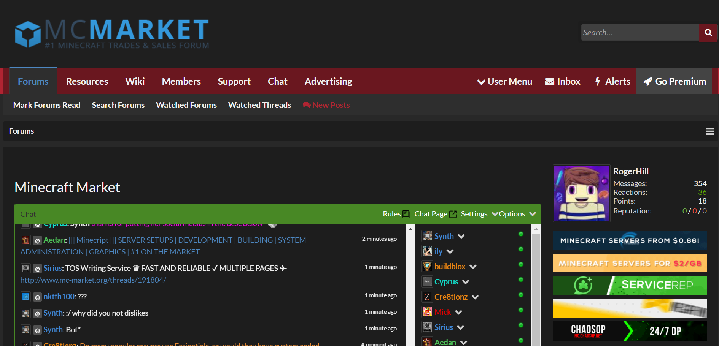The image size is (719, 346).
Task: Click ily's avatar in the online users list
Action: pos(427,251)
